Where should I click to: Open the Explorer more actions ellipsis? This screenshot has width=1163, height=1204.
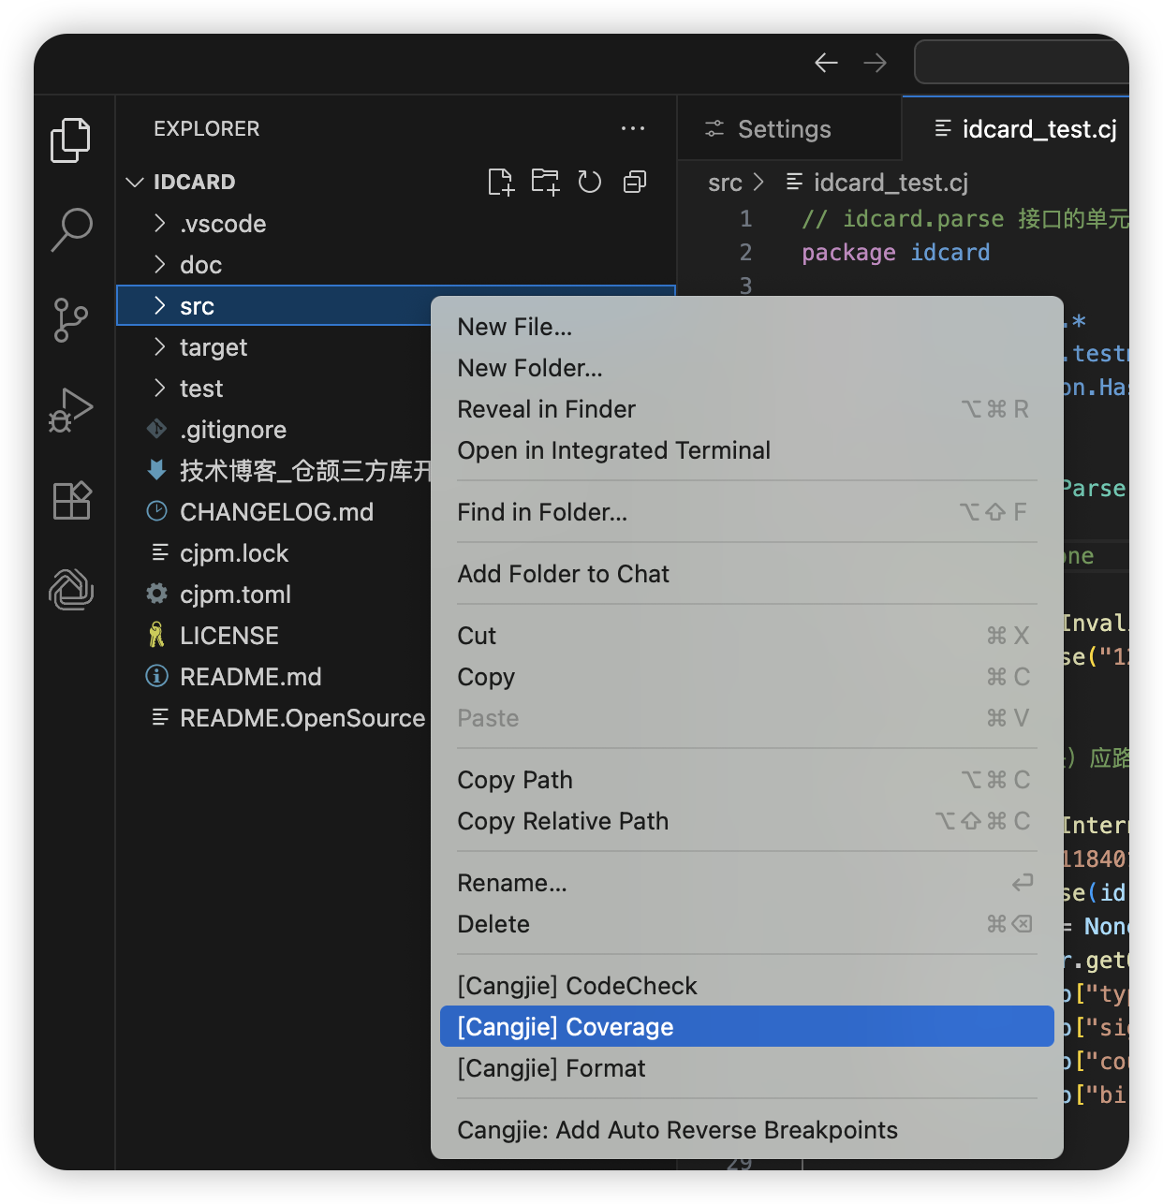pyautogui.click(x=633, y=128)
